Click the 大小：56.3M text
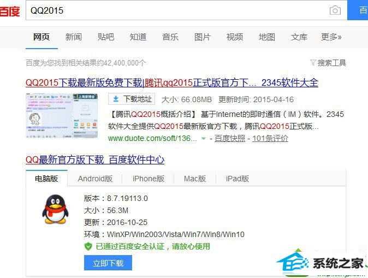The height and width of the screenshot is (278, 368). pyautogui.click(x=106, y=210)
